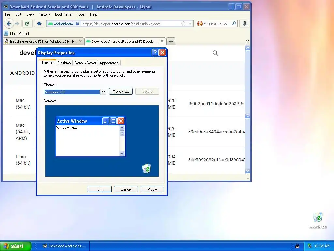The width and height of the screenshot is (334, 251).
Task: Click the URL address field
Action: tap(130, 24)
